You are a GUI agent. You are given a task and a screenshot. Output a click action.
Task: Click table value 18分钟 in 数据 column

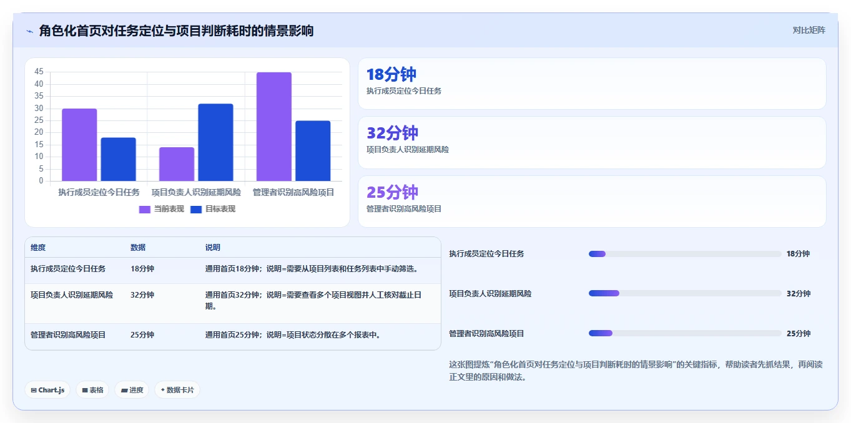coord(142,269)
